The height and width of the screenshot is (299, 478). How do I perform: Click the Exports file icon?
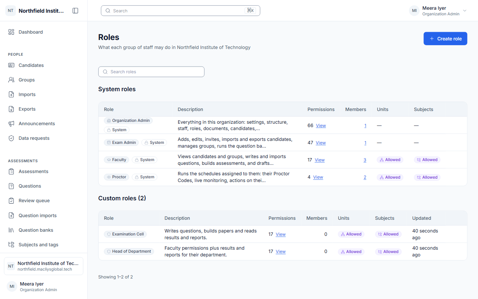pyautogui.click(x=11, y=109)
